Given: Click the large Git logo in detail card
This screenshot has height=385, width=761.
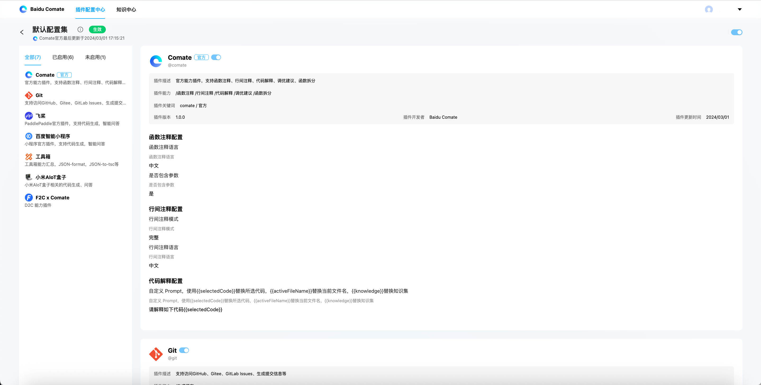Looking at the screenshot, I should coord(156,354).
